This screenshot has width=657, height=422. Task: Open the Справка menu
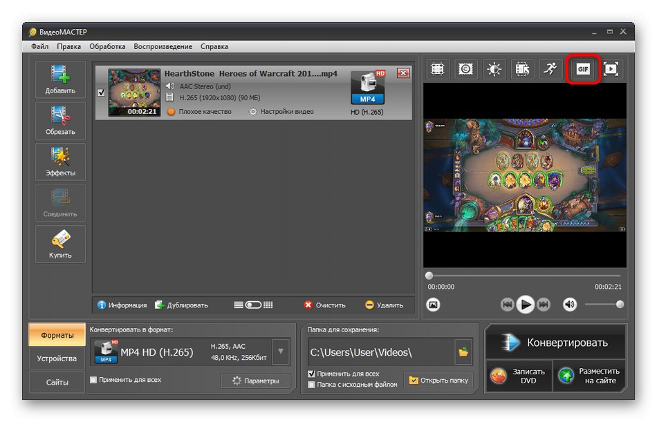click(214, 46)
